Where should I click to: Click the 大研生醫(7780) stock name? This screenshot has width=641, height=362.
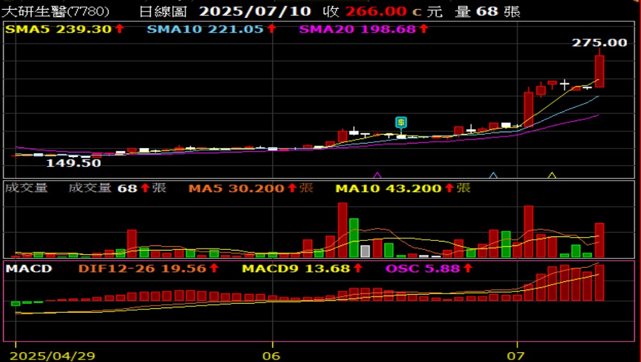(x=56, y=12)
